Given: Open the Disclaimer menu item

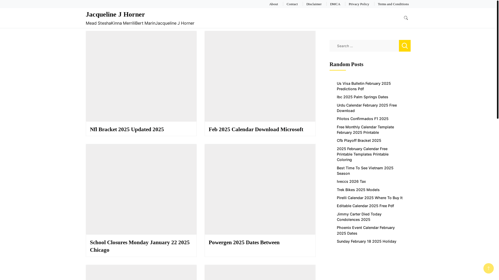Looking at the screenshot, I should tap(314, 4).
